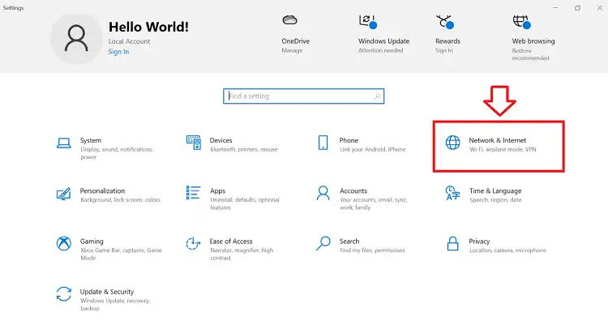Click the user profile avatar picture
Screen dimensions: 608x325
coord(76,38)
